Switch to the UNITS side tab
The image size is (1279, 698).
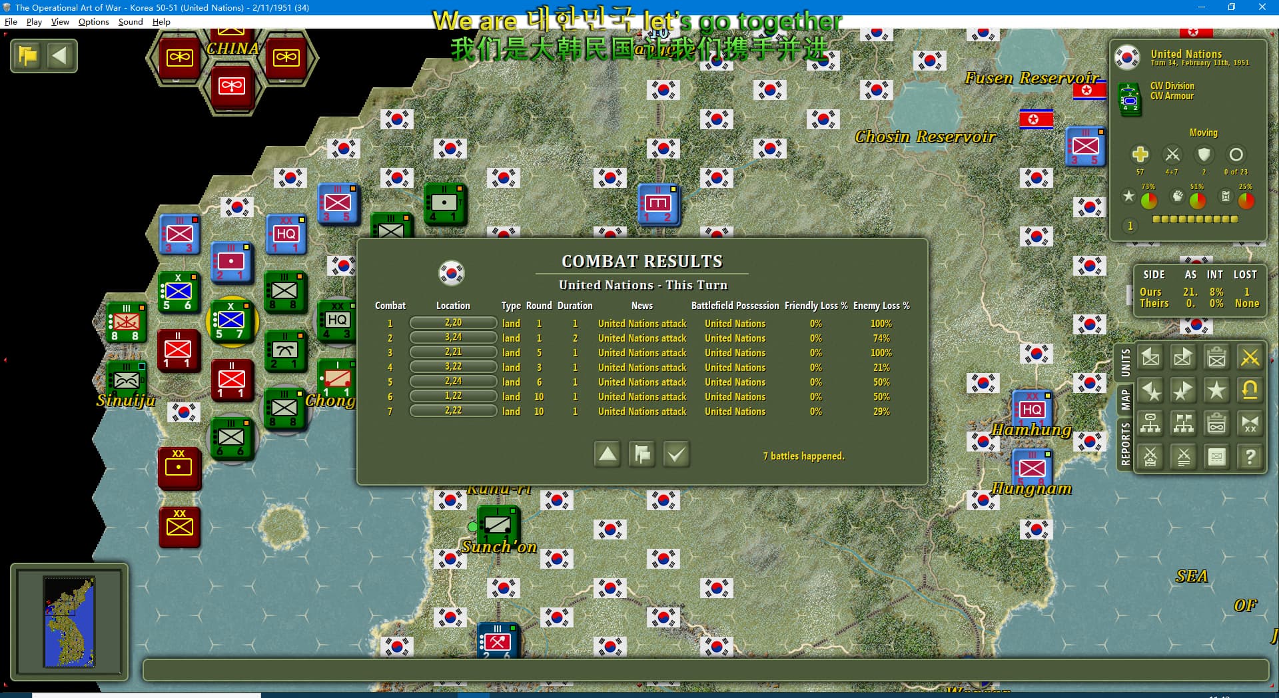pyautogui.click(x=1125, y=363)
